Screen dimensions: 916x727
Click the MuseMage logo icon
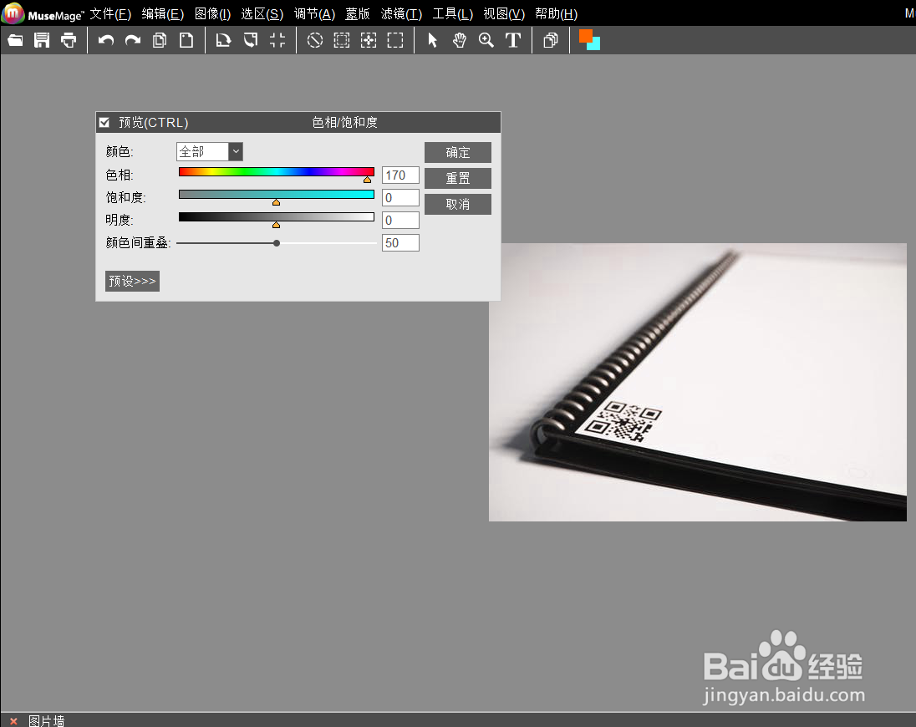tap(13, 13)
